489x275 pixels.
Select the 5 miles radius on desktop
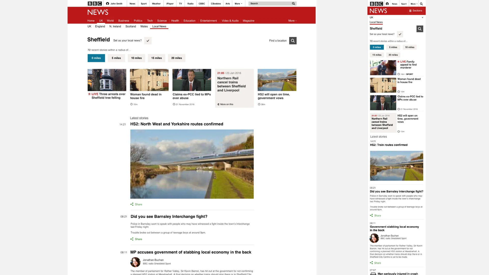[116, 58]
